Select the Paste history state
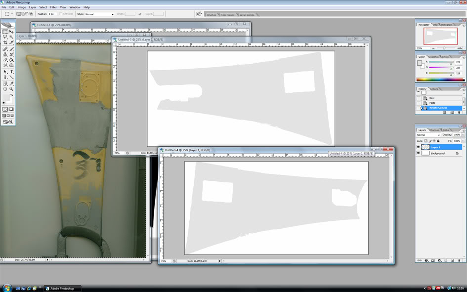Viewport: 467px width, 292px height. tap(432, 103)
